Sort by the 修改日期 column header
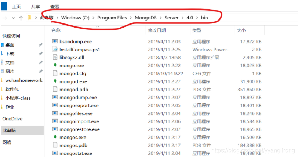Screen dimensions: 298x157 tap(157, 30)
